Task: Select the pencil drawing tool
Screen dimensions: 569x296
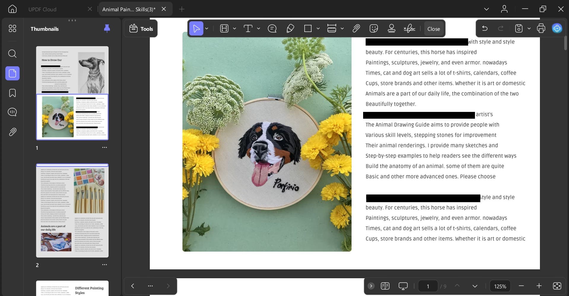Action: (x=290, y=29)
